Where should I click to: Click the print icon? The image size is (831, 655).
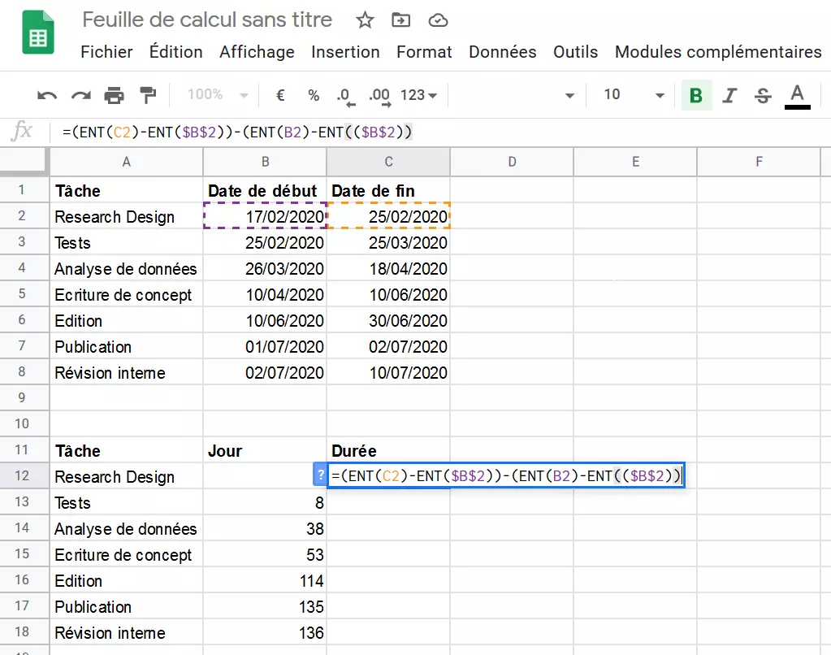tap(114, 95)
